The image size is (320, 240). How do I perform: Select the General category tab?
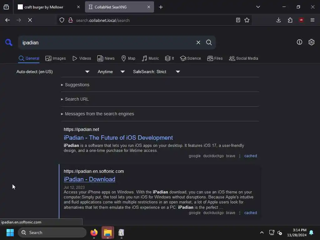29,58
